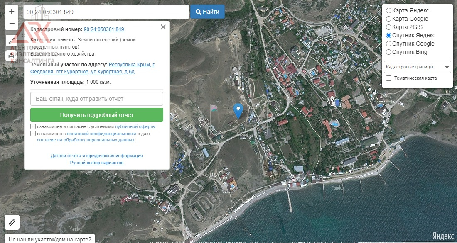
Task: Activate the ruler measurement tool
Action: [x=12, y=223]
